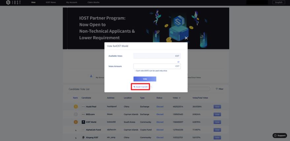The image size is (290, 141).
Task: Click the silver rank 2 medal icon
Action: coord(76,114)
